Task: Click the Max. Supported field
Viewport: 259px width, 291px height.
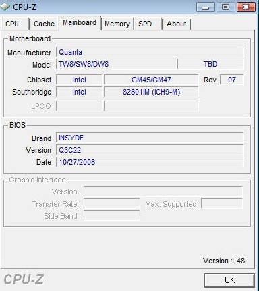Action: pos(222,204)
